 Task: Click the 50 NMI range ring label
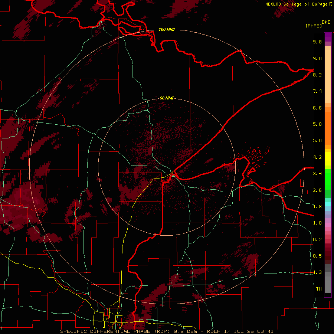point(167,98)
